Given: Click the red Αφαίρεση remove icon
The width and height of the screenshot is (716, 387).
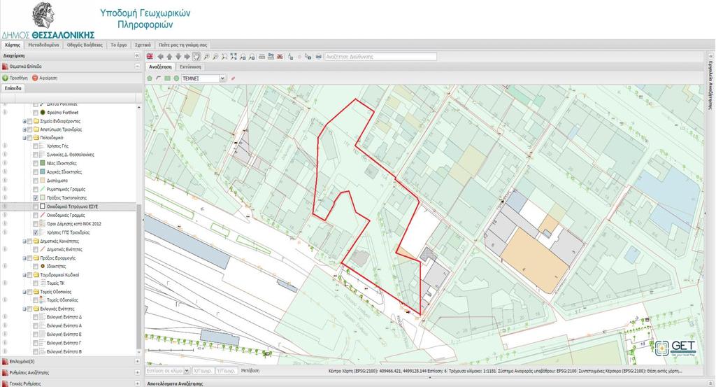Looking at the screenshot, I should coord(35,78).
